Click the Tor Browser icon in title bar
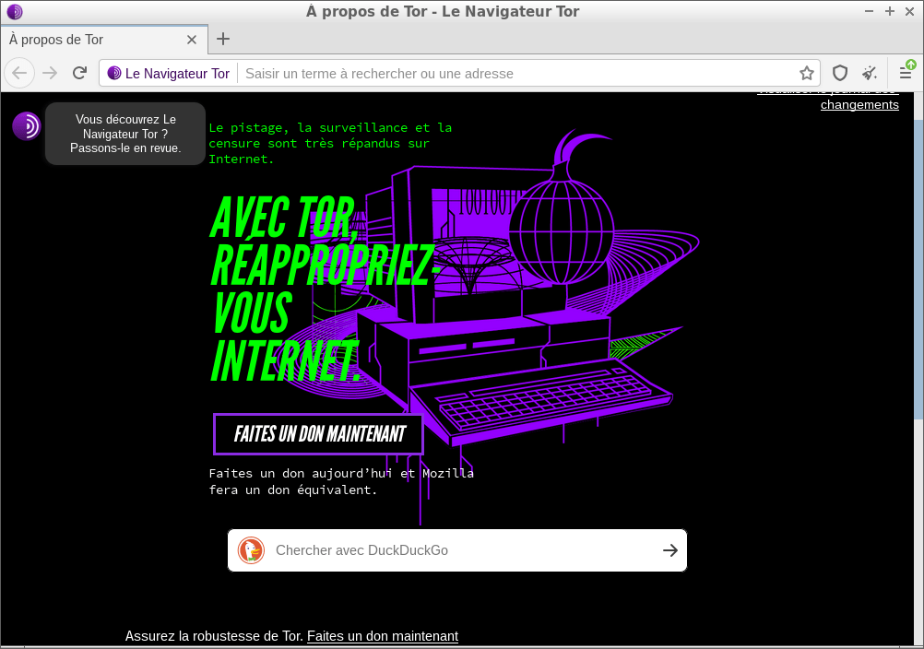 (x=15, y=11)
